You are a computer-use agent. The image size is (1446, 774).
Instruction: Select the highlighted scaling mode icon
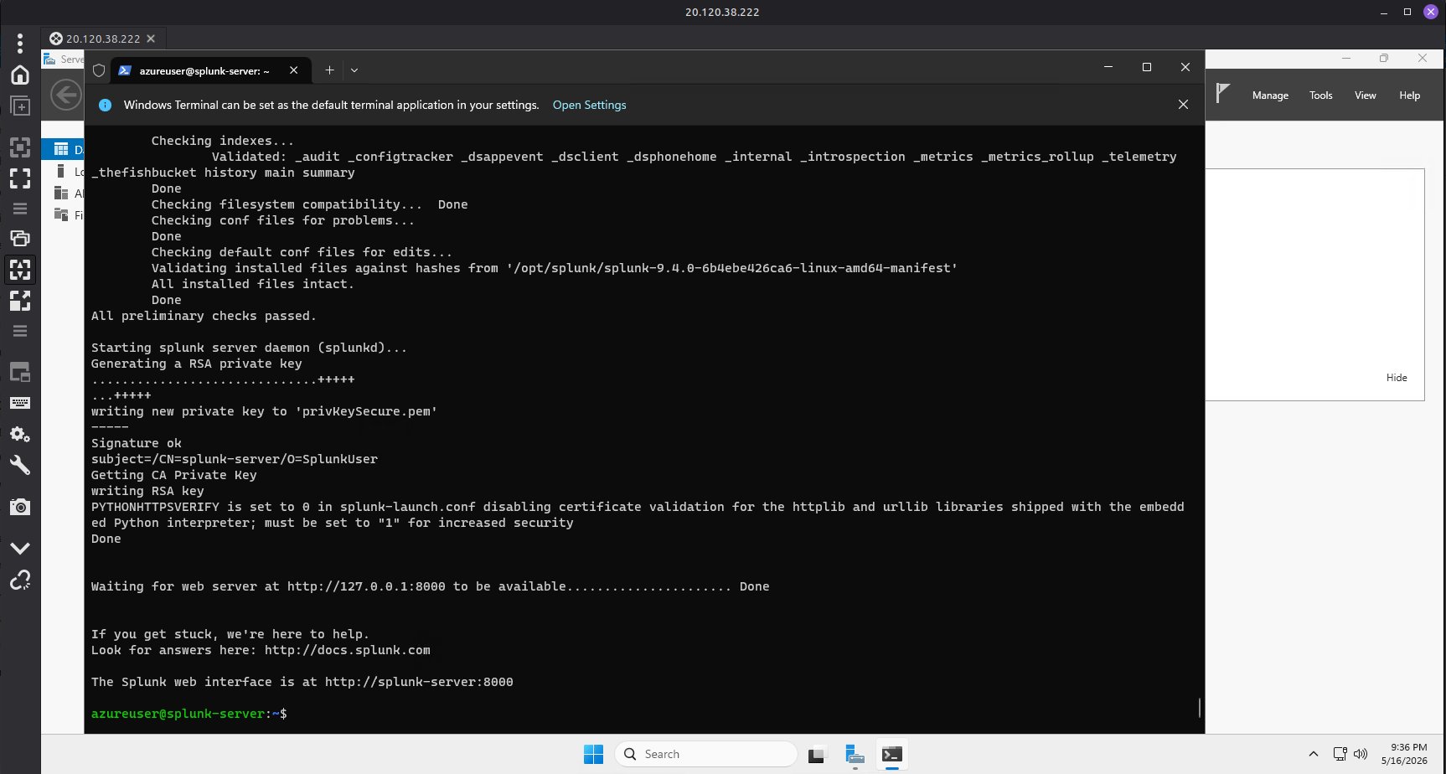click(20, 270)
